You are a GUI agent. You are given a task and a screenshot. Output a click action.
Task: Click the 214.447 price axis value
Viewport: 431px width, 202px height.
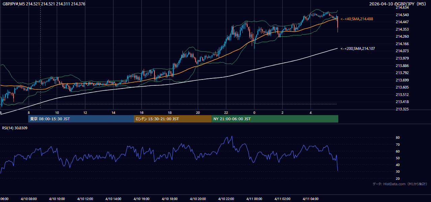pyautogui.click(x=402, y=22)
